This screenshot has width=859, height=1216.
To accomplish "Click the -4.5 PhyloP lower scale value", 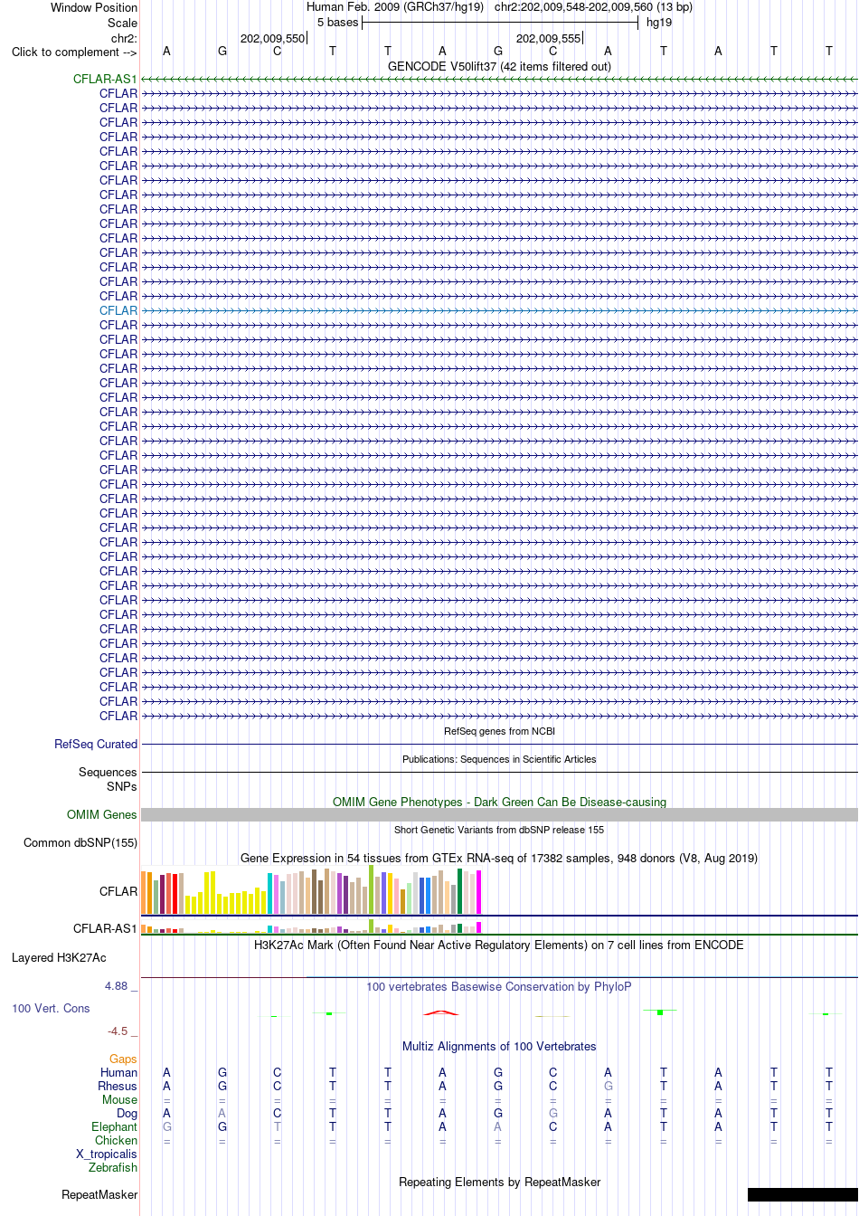I will (x=118, y=1031).
